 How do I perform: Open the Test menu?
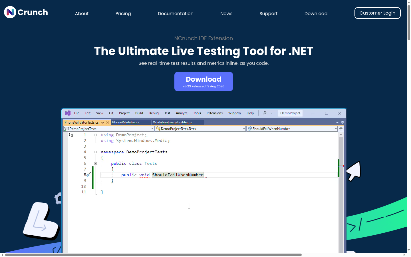click(x=167, y=113)
